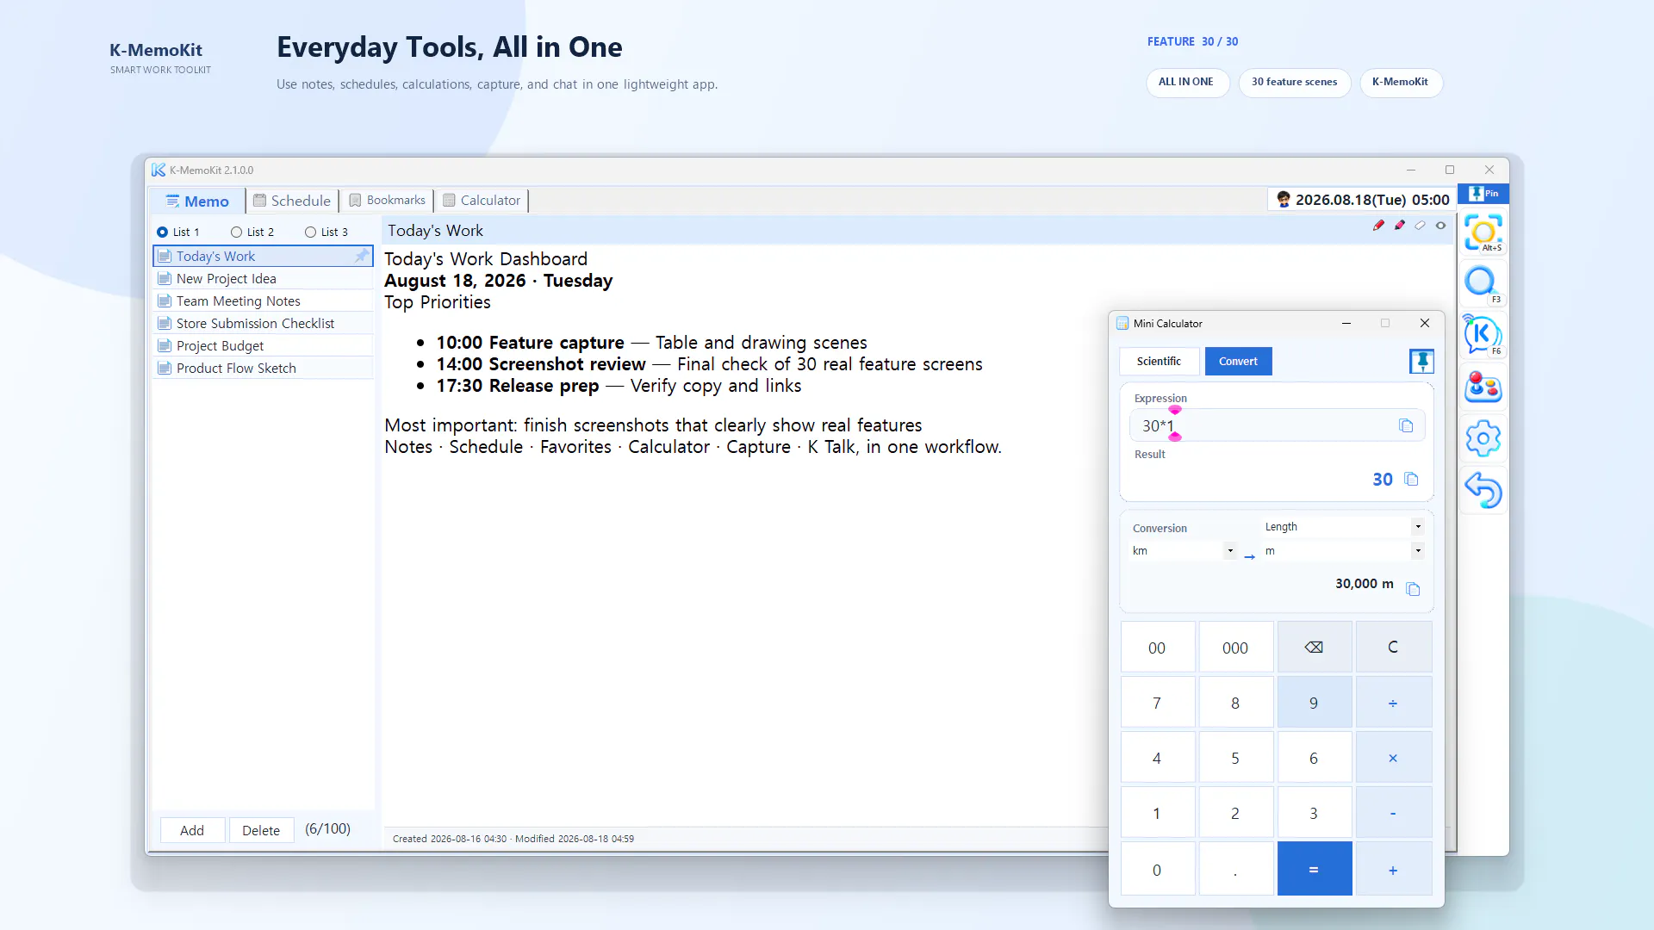
Task: Click the pin icon on Today's Work row
Action: pos(361,256)
